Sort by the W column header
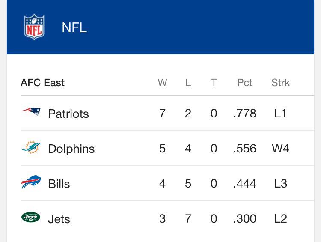The height and width of the screenshot is (242, 321). pyautogui.click(x=162, y=83)
